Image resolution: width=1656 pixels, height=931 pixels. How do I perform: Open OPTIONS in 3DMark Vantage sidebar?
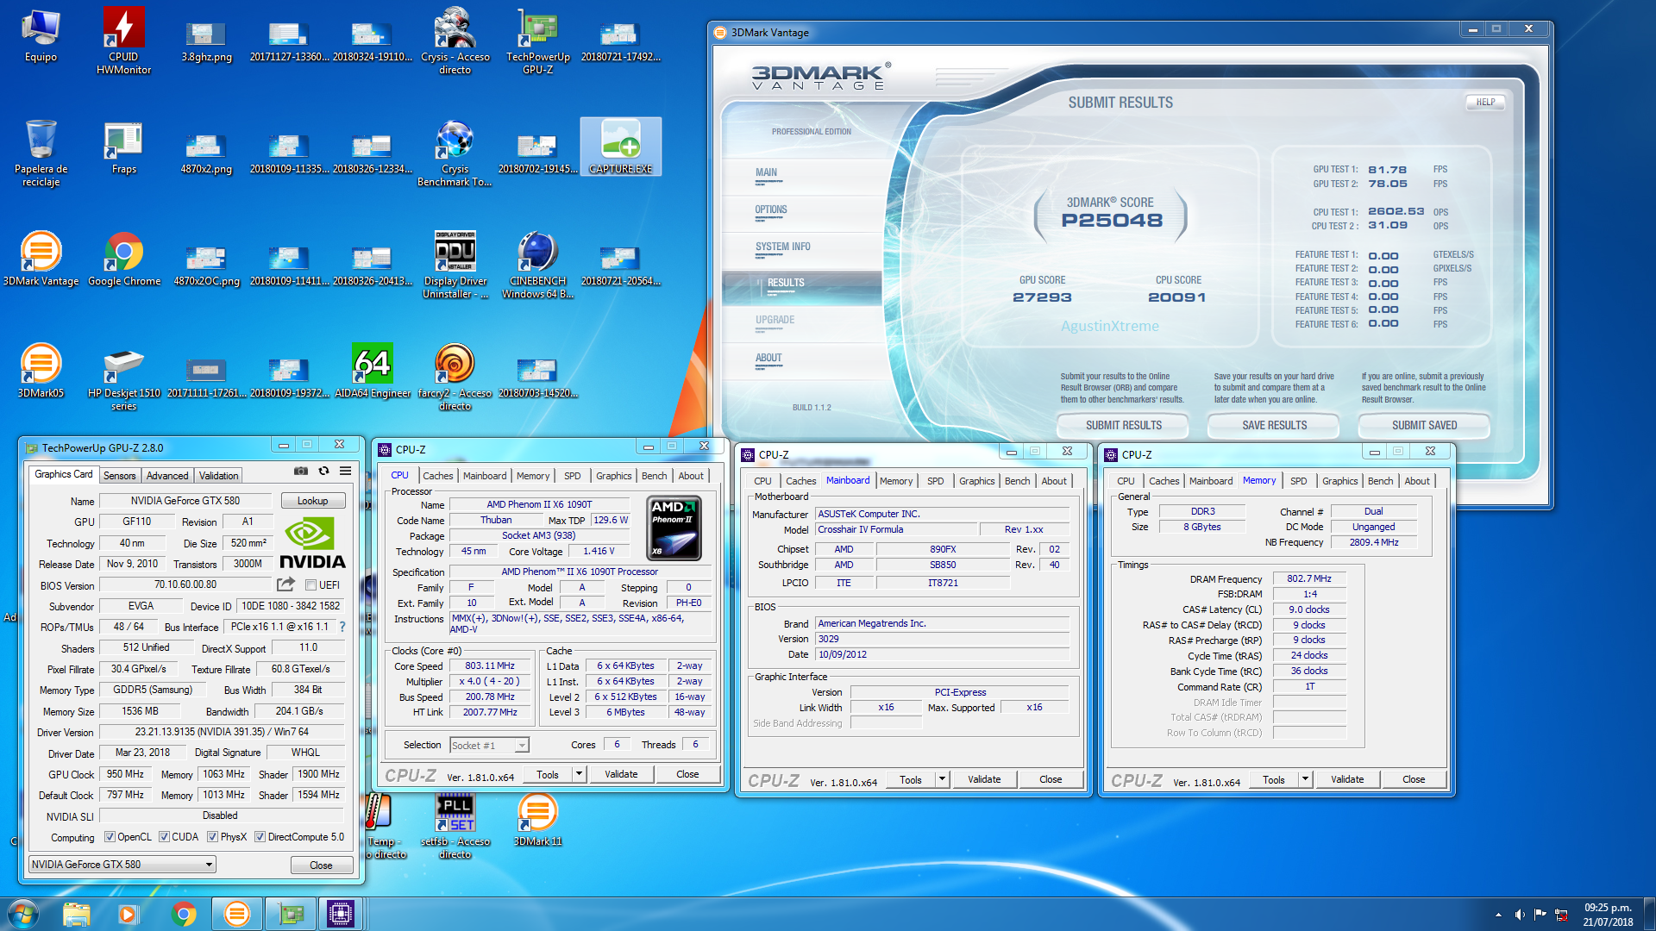771,210
